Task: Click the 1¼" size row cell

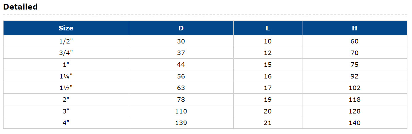Action: (x=66, y=76)
